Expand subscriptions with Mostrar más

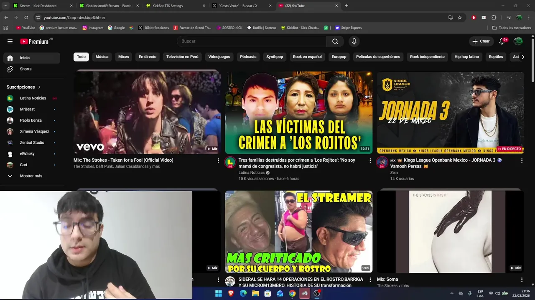[x=32, y=176]
